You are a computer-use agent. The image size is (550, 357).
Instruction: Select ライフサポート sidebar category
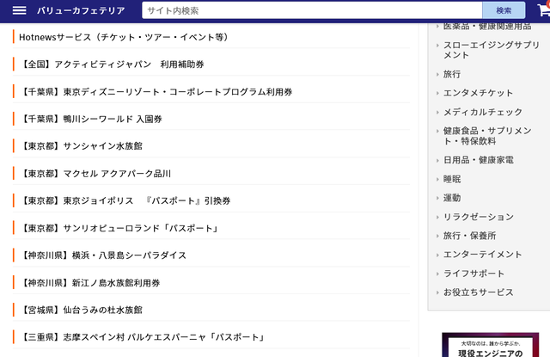point(474,274)
